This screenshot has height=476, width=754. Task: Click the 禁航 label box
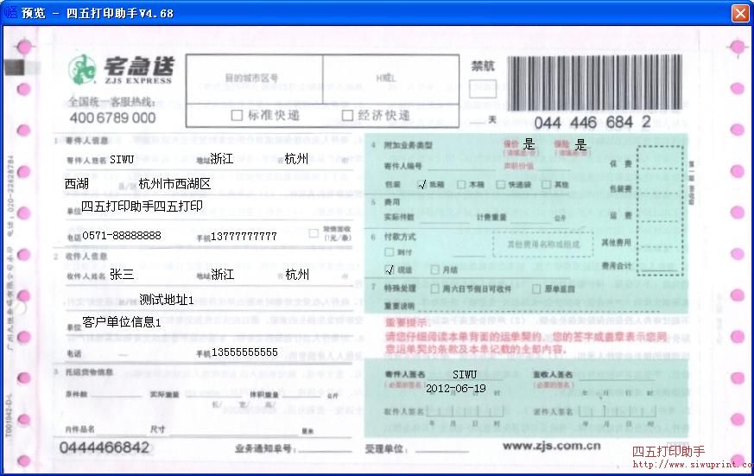tap(483, 90)
